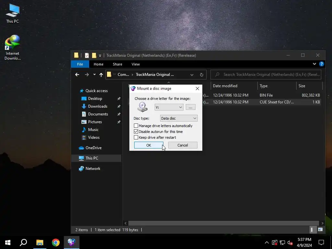Click DAEMON Tools taskbar icon

pyautogui.click(x=72, y=242)
